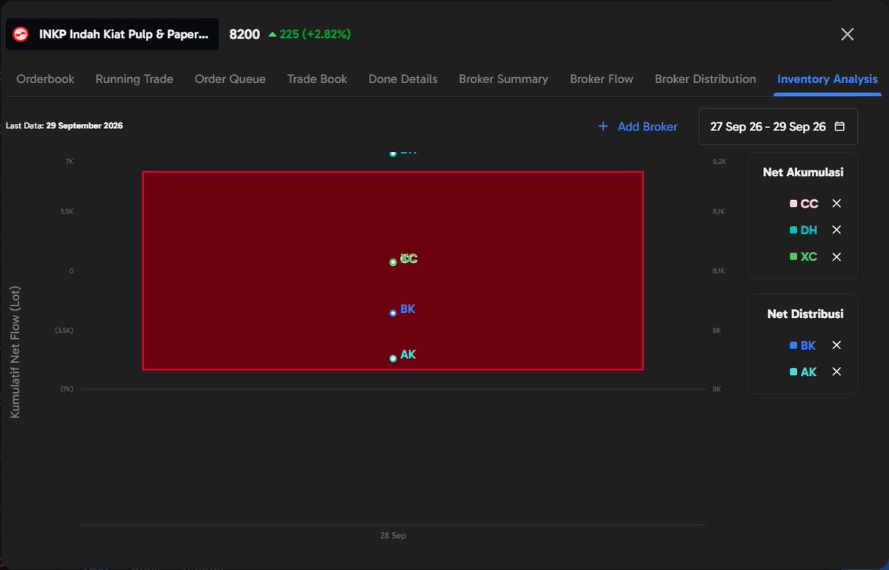Remove broker BK from Net Distribusi
The image size is (889, 570).
836,345
